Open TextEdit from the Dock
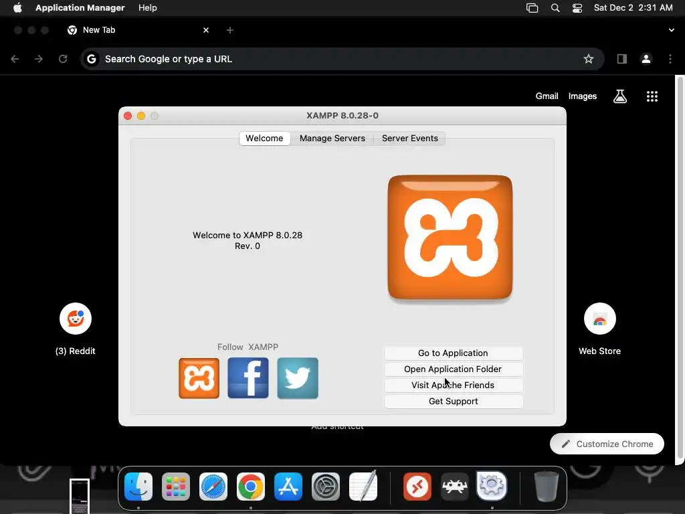Image resolution: width=685 pixels, height=514 pixels. point(363,486)
